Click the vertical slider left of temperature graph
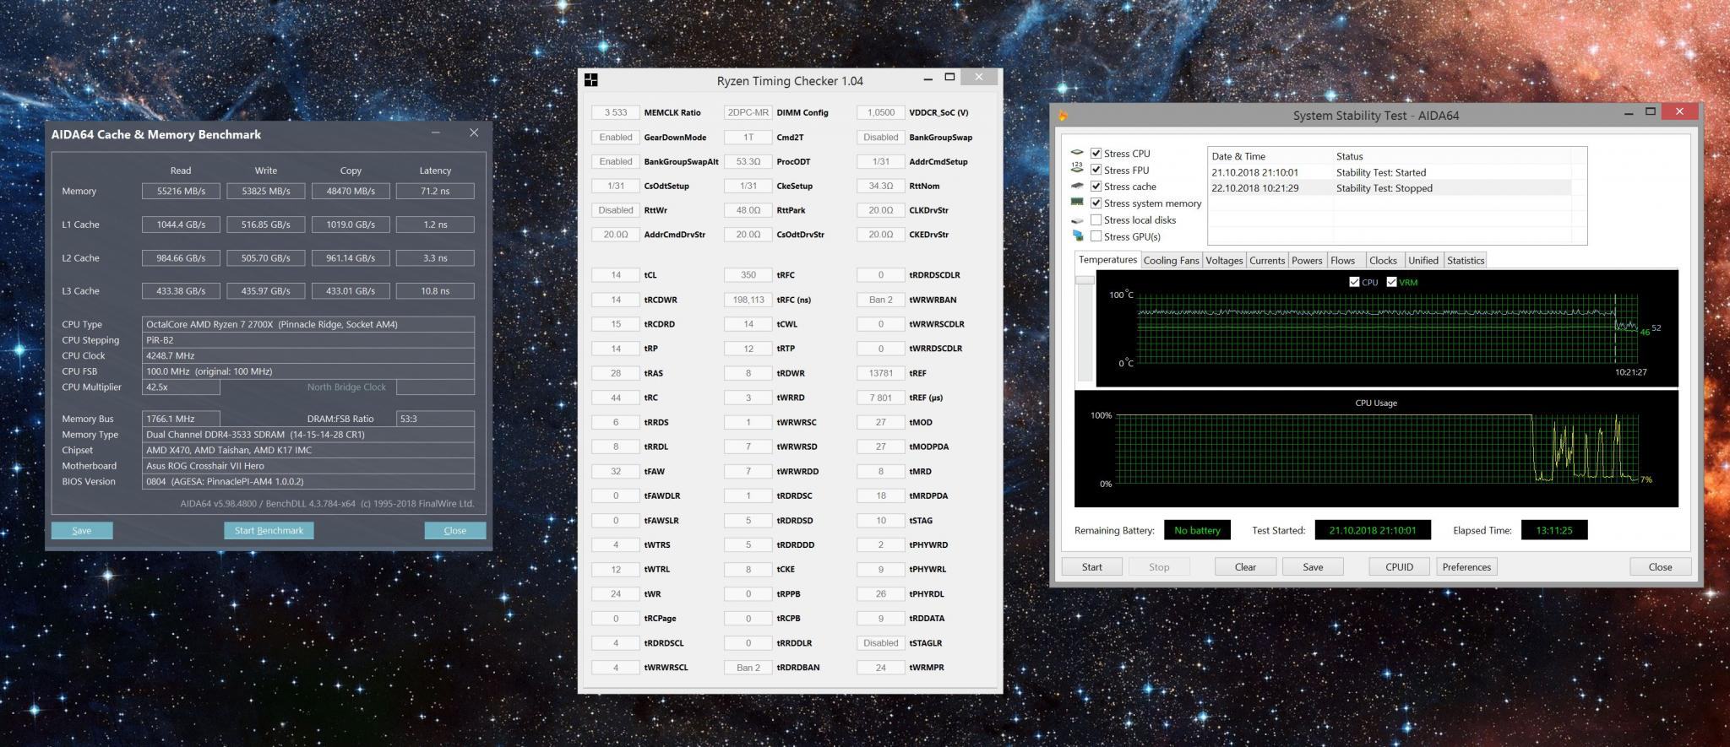The image size is (1730, 747). coord(1085,329)
